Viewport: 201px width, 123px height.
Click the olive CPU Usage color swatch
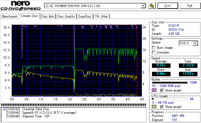[x=154, y=107]
